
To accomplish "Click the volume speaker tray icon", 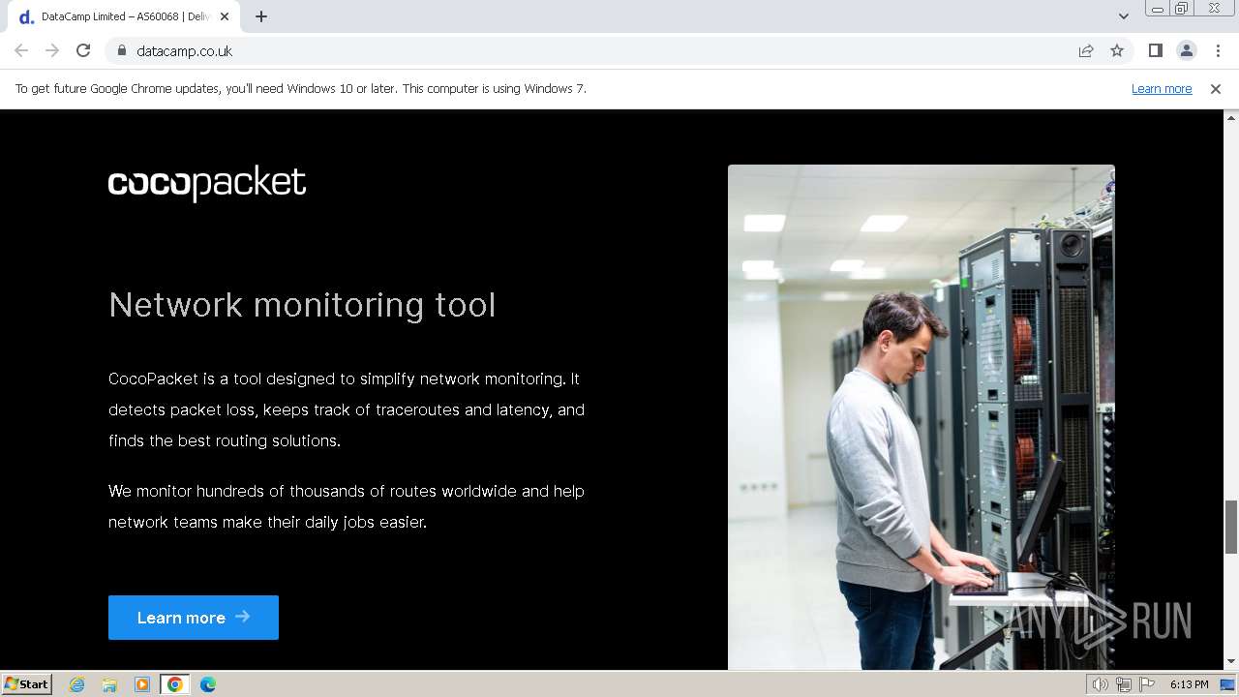I will (x=1101, y=684).
